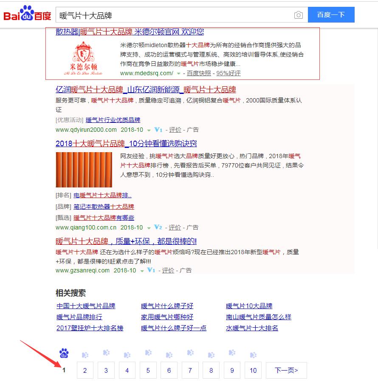Go to results page 5
Image resolution: width=378 pixels, height=391 pixels.
pyautogui.click(x=148, y=370)
